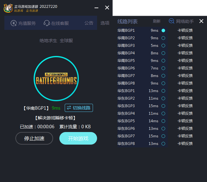This screenshot has width=207, height=182.
Task: Click 卡顿反馈 for 华东BGP2
Action: pos(185,98)
